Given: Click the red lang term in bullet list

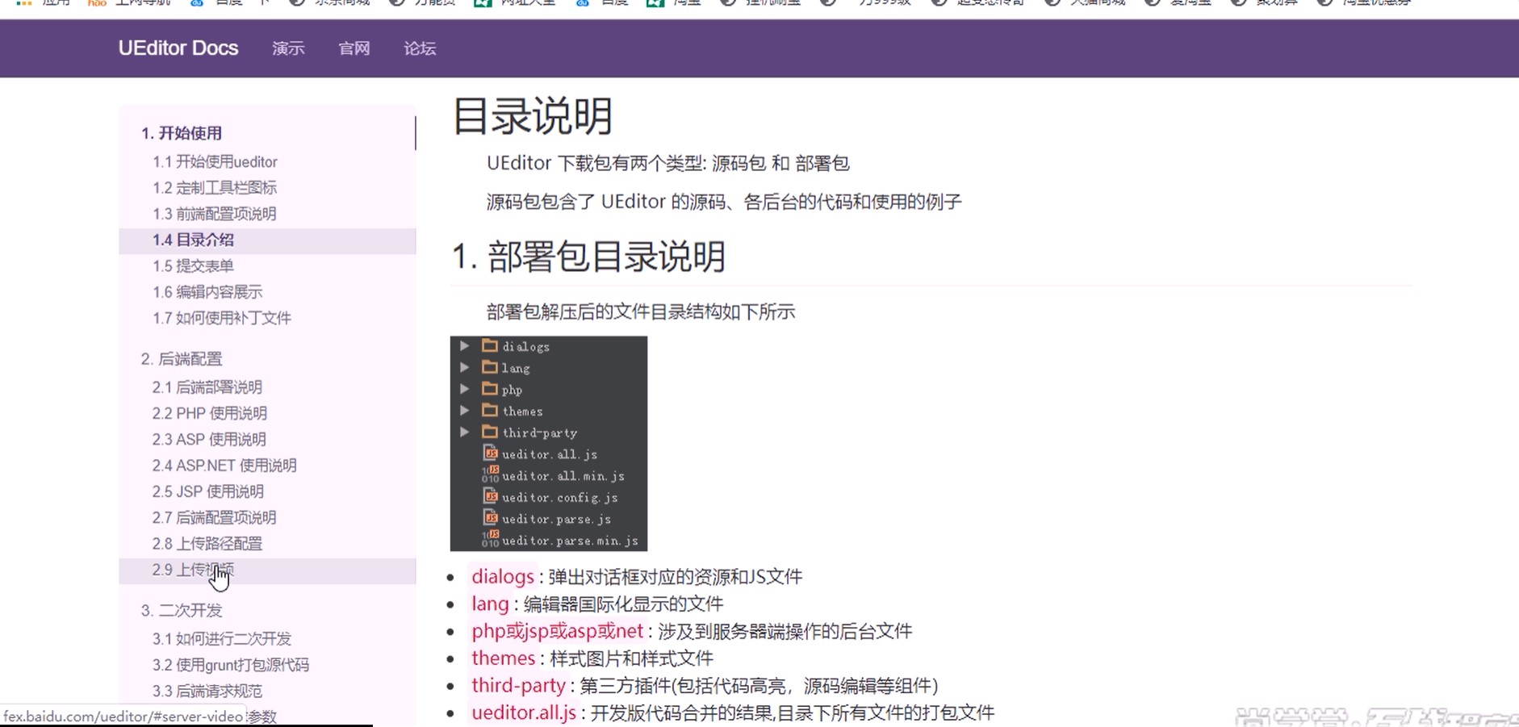Looking at the screenshot, I should coord(490,604).
